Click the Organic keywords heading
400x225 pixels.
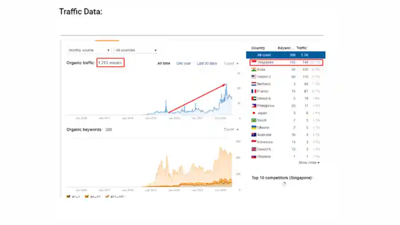coord(83,130)
